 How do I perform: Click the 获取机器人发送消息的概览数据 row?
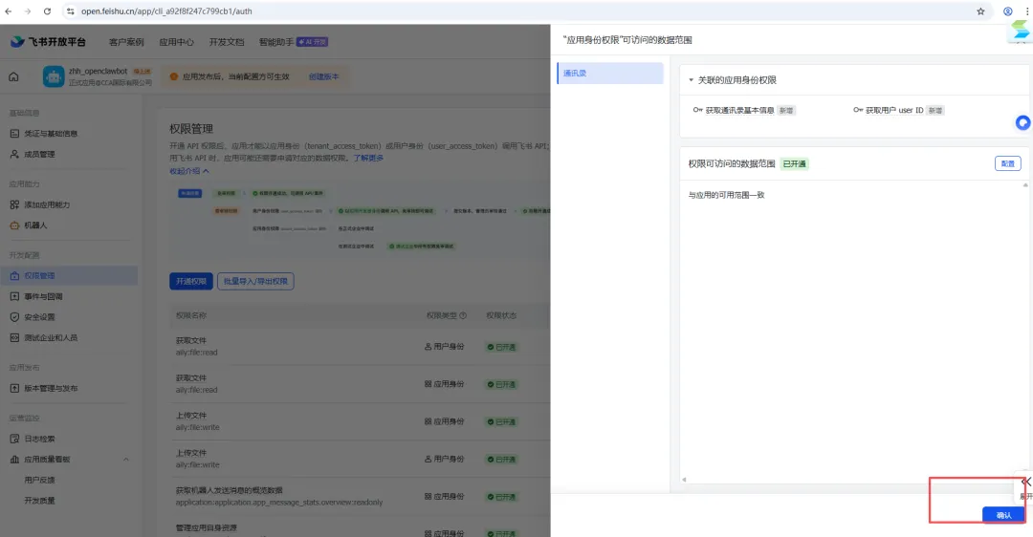pos(360,497)
